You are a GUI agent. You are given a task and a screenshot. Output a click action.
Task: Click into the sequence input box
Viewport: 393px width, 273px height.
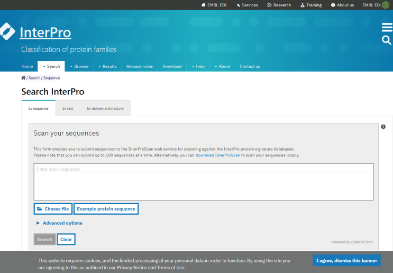coord(204,181)
